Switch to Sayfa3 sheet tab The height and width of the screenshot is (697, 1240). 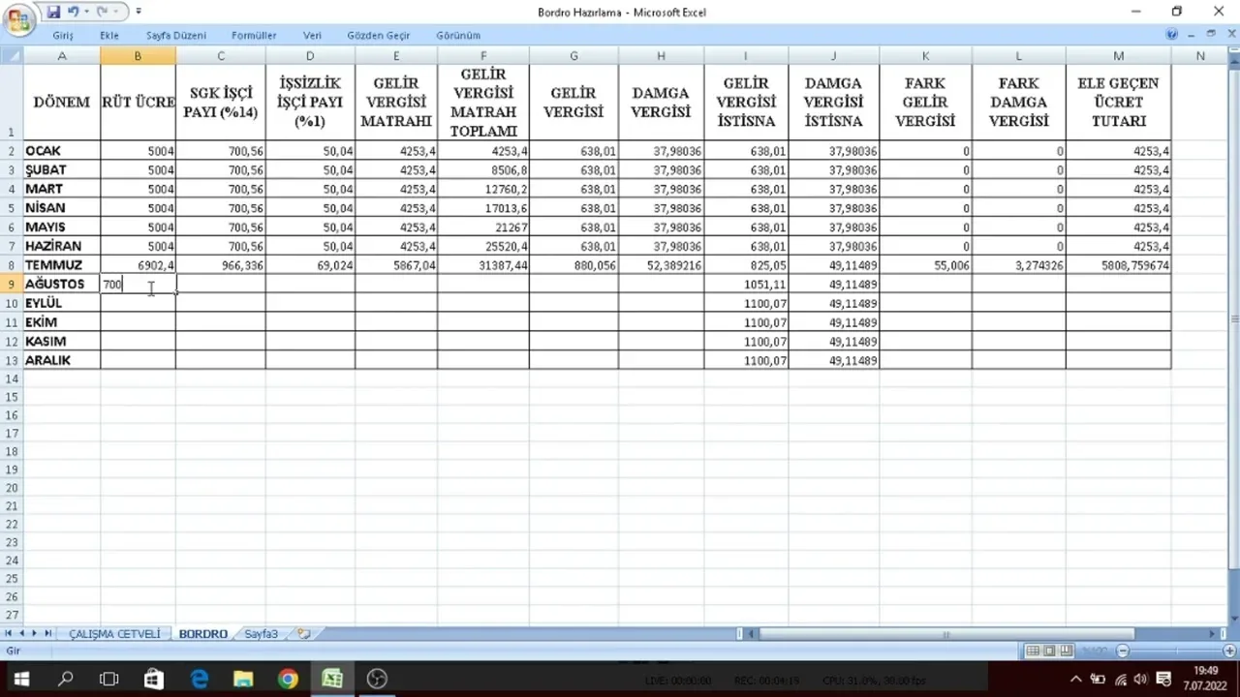[261, 634]
